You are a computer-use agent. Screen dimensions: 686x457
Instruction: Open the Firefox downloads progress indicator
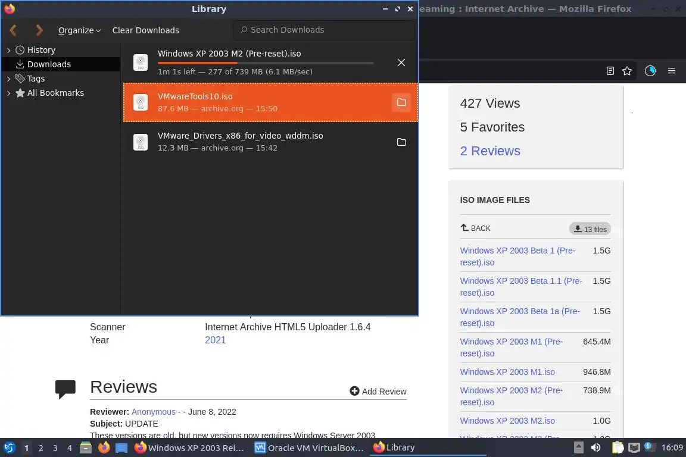(650, 71)
